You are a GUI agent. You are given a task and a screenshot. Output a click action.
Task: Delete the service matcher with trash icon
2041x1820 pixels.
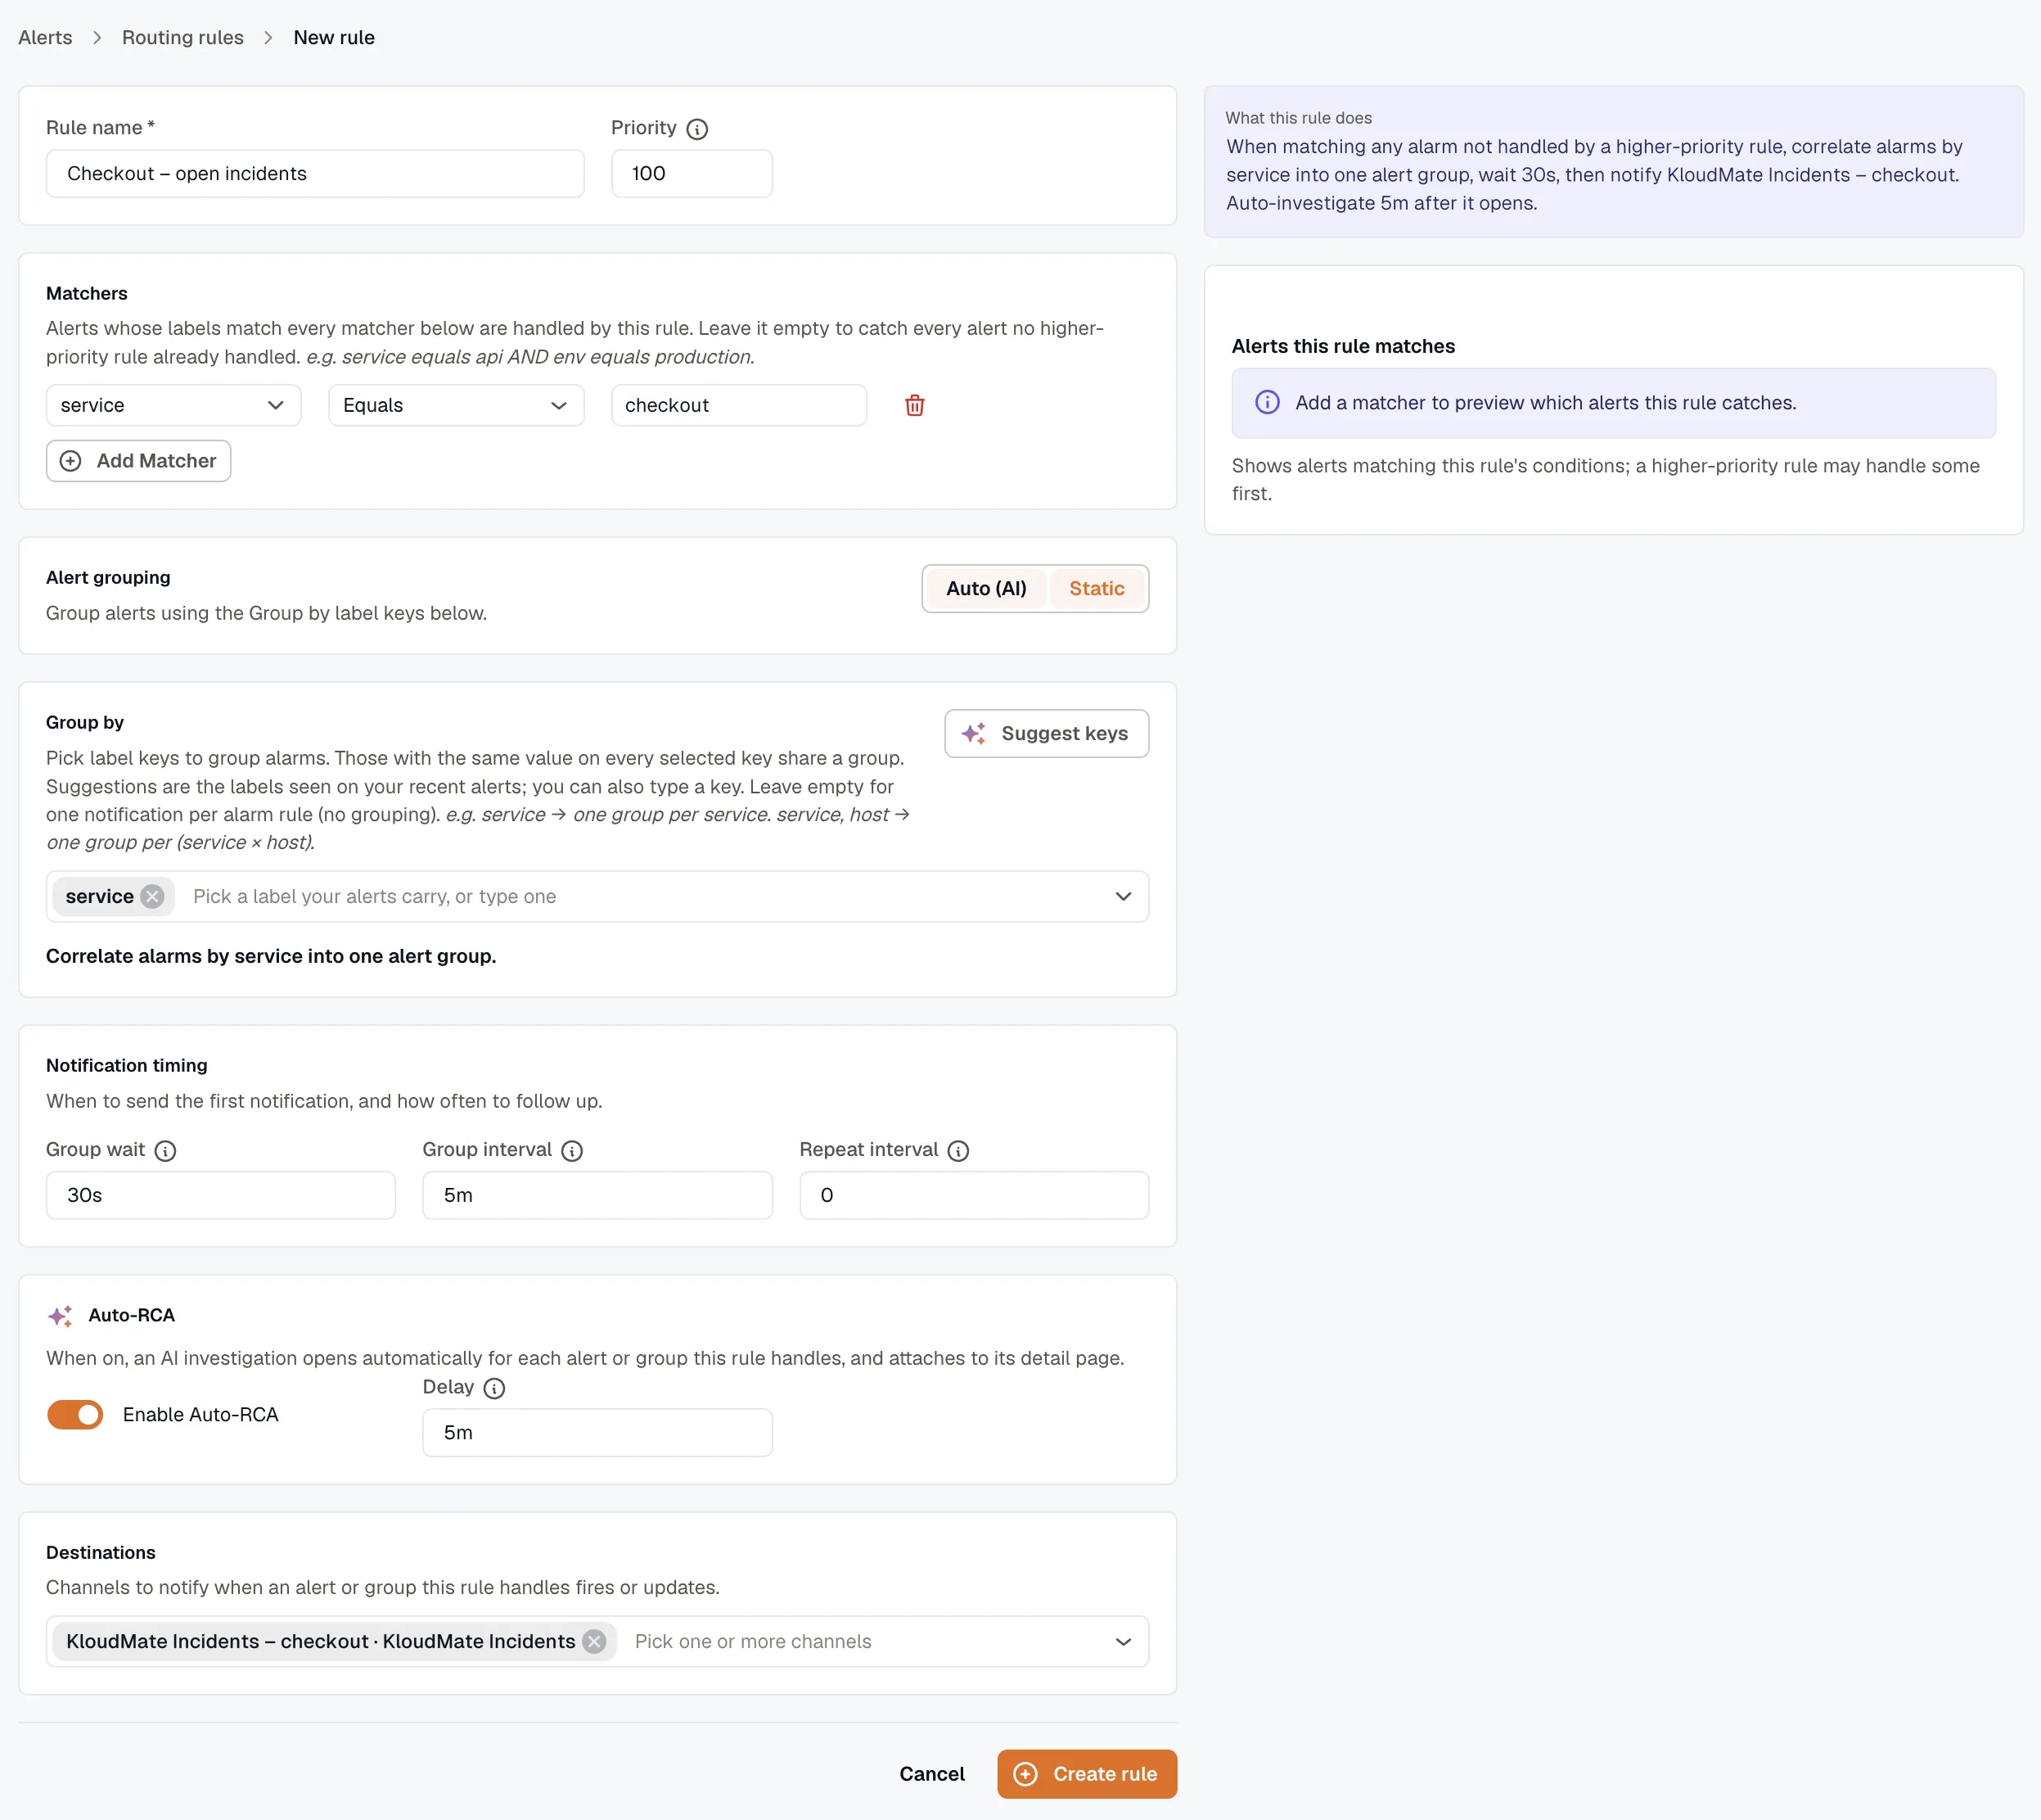point(915,405)
